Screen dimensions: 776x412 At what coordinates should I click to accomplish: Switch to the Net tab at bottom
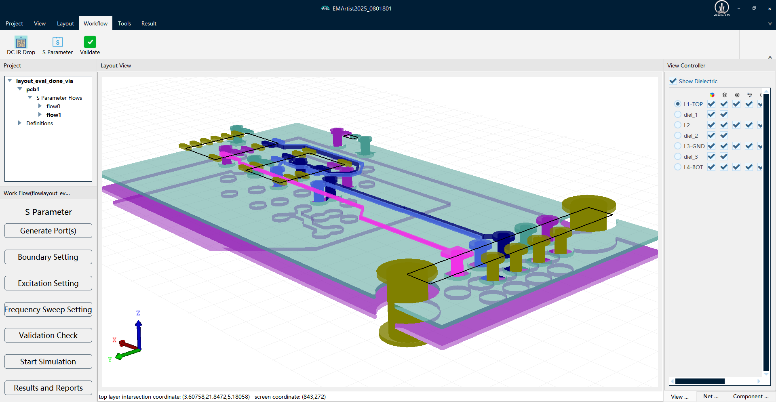pyautogui.click(x=711, y=396)
